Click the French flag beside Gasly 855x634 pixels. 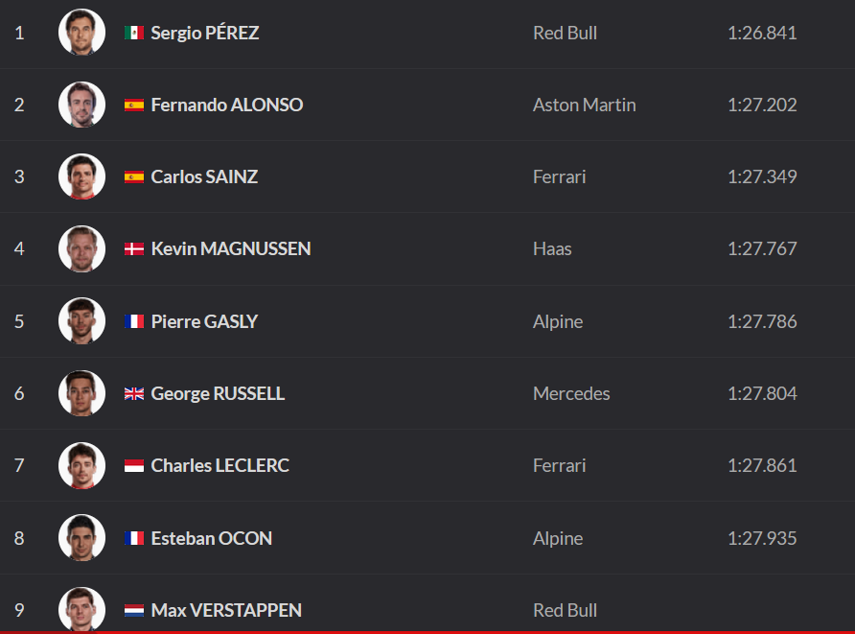(134, 321)
